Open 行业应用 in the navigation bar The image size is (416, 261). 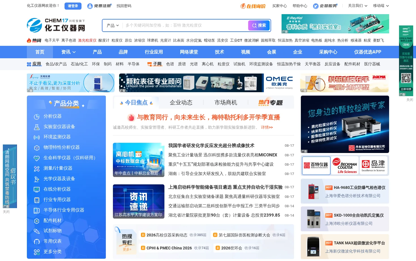(154, 52)
